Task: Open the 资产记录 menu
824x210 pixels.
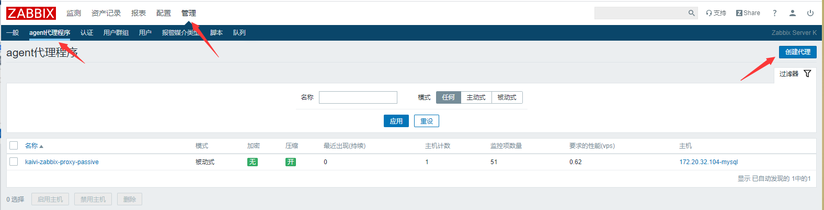Action: tap(106, 13)
